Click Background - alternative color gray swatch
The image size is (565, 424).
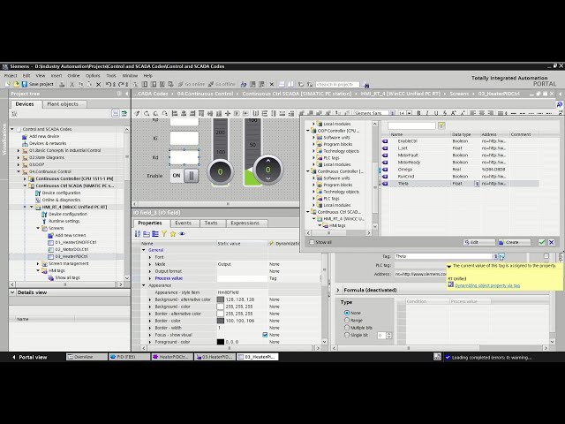click(220, 299)
